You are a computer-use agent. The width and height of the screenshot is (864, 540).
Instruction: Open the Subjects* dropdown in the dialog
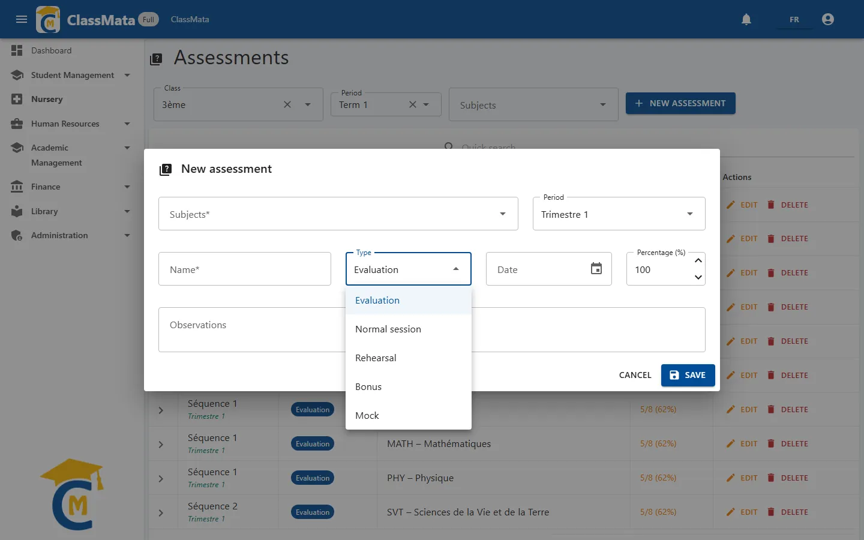pyautogui.click(x=338, y=214)
